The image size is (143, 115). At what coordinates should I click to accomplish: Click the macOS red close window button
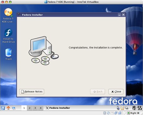pos(3,2)
